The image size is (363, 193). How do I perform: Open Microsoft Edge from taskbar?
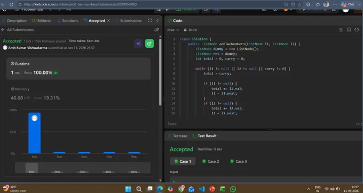coord(160,189)
